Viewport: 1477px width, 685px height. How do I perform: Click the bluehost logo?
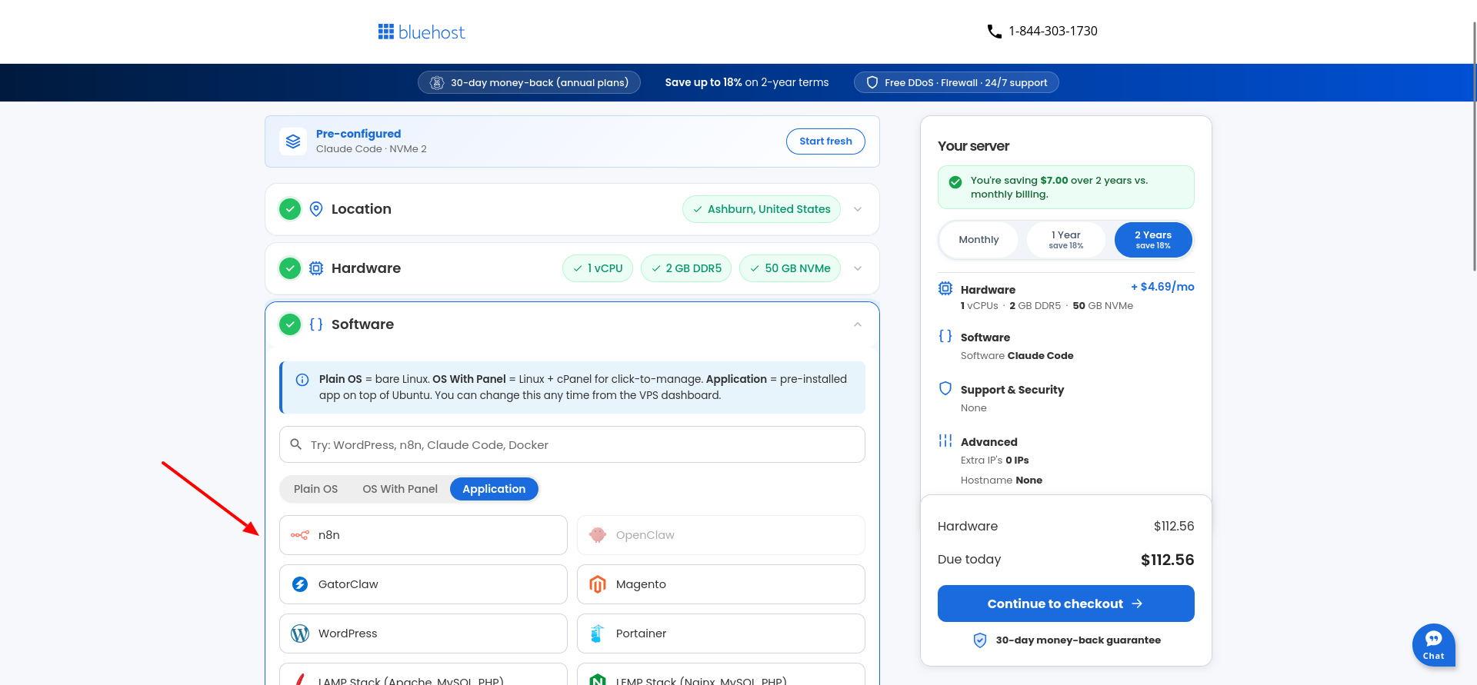[x=422, y=32]
